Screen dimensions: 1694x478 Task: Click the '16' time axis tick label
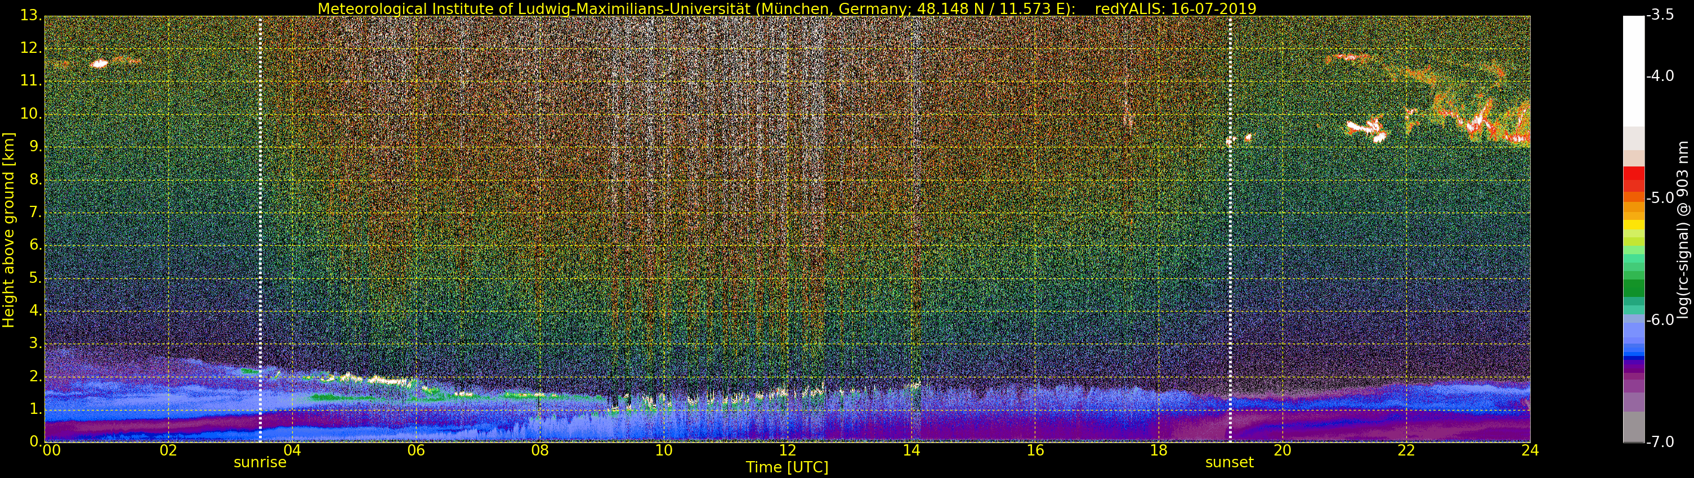pos(1035,450)
